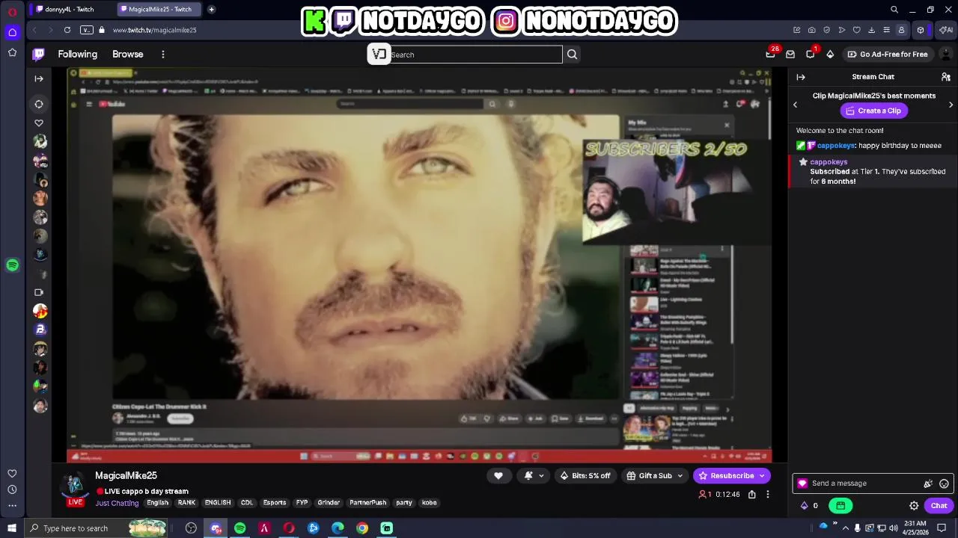Open Twitch Prime loot notifications with 28 badge

coord(770,54)
